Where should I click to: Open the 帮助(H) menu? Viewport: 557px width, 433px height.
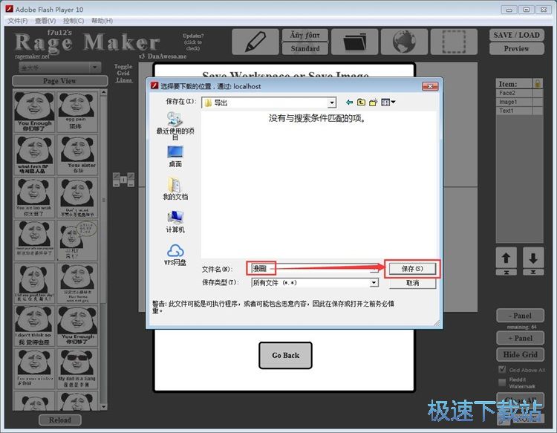(102, 21)
